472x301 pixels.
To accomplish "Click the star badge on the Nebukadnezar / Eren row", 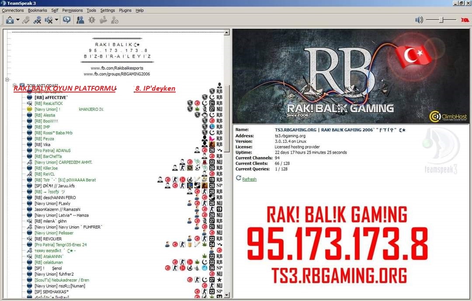I will point(219,280).
